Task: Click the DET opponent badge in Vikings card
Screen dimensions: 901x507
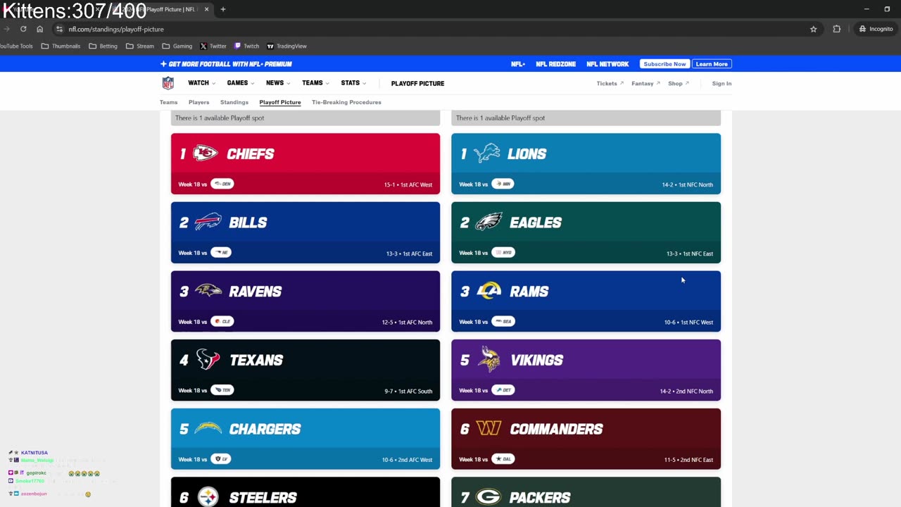Action: 503,390
